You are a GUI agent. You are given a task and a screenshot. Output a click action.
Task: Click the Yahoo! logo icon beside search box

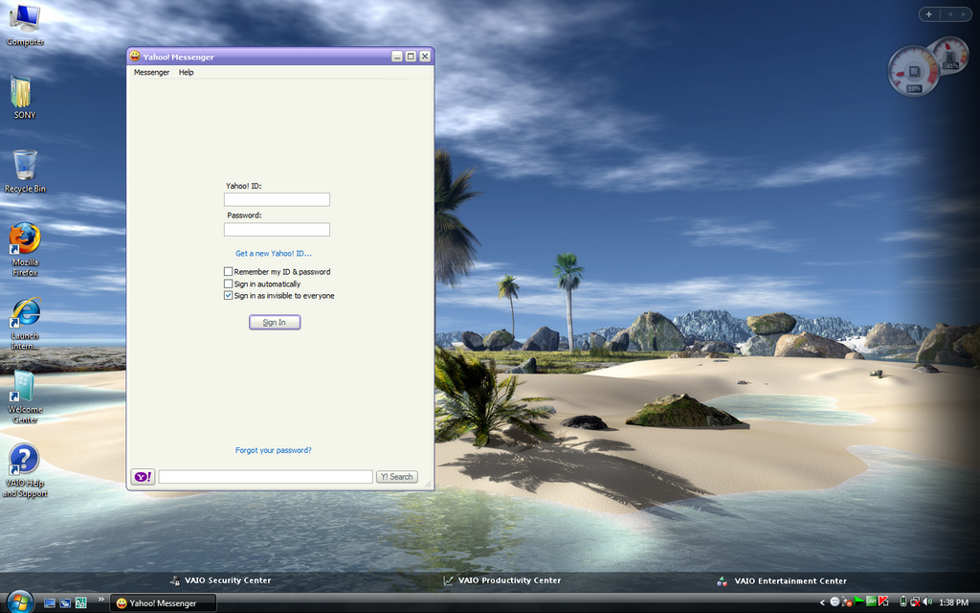(143, 477)
